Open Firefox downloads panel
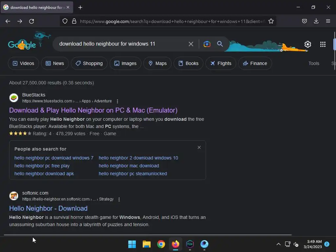Screen dimensions: 336x252 coord(316,21)
